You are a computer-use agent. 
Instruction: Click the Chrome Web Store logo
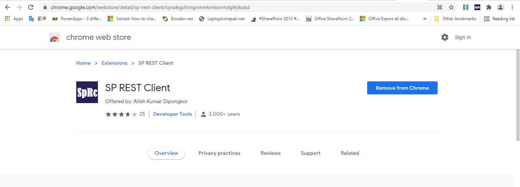click(x=55, y=37)
